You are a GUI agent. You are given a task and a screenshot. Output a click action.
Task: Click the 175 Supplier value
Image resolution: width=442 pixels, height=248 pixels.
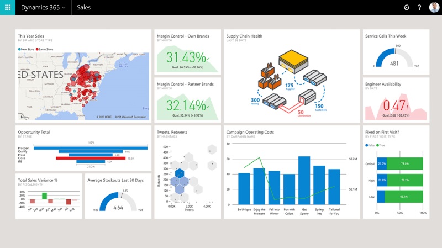pyautogui.click(x=290, y=86)
